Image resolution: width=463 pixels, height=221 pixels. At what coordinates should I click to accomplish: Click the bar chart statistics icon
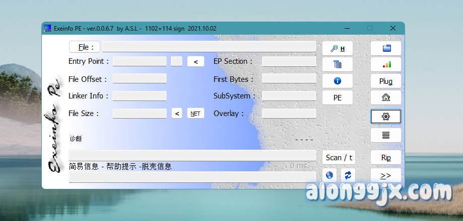386,64
